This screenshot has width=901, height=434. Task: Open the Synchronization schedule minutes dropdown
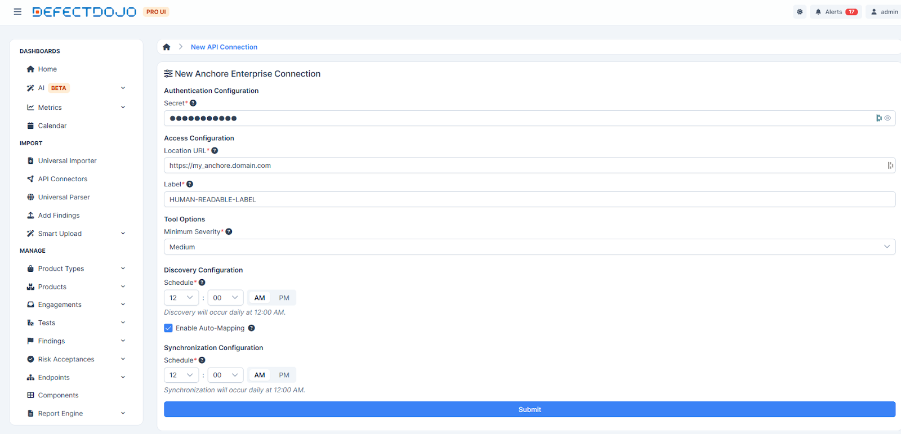click(225, 375)
